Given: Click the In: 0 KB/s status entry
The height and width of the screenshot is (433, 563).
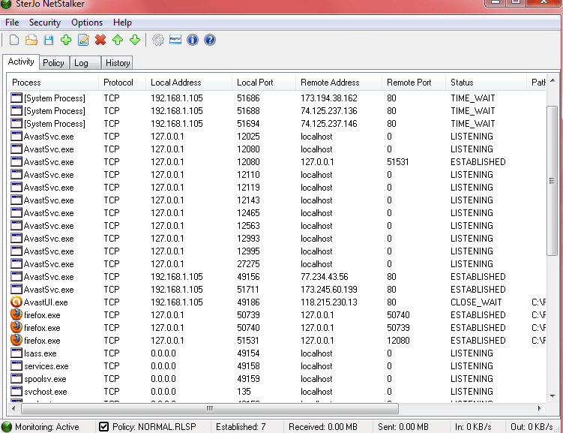Looking at the screenshot, I should pos(473,427).
